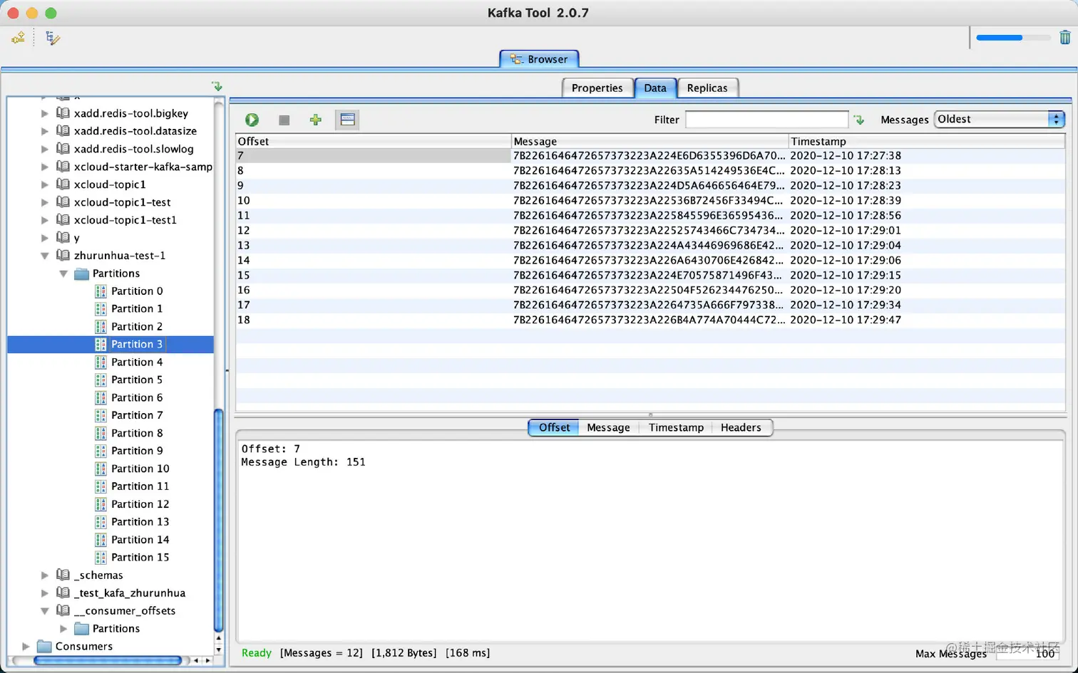Click the topic icon of xadd.redis-tool.slowlog

(x=63, y=148)
